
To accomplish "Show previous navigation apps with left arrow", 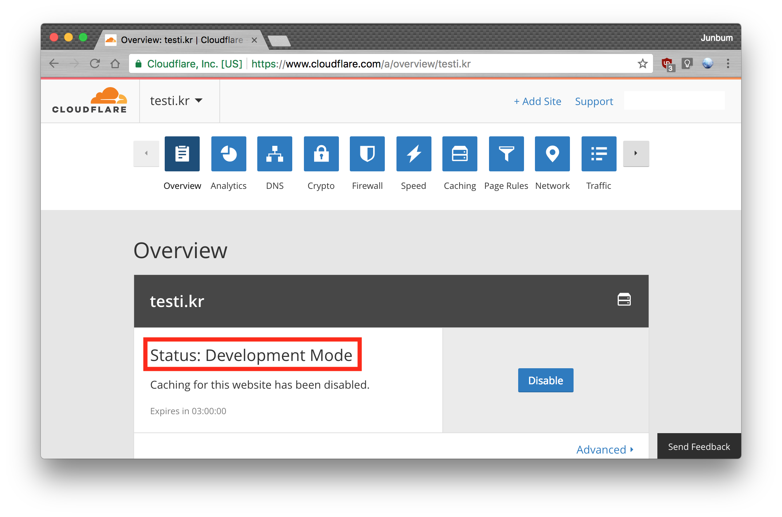I will coord(146,153).
